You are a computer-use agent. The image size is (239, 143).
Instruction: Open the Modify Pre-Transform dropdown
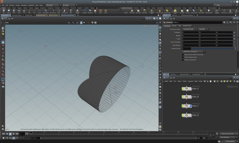click(194, 52)
